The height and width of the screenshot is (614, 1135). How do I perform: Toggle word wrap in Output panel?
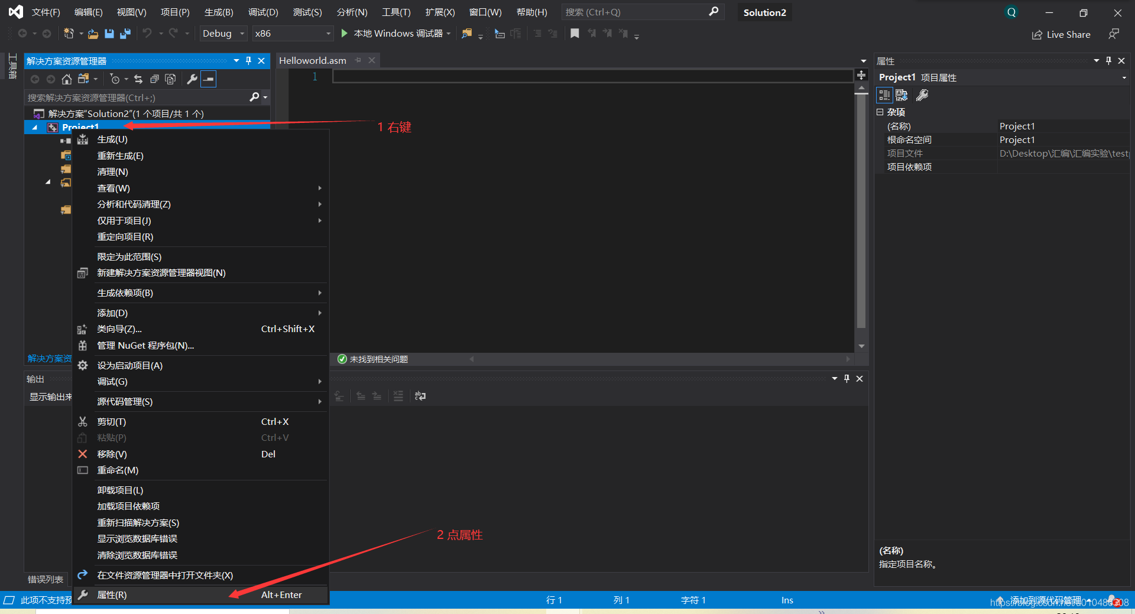click(x=420, y=396)
